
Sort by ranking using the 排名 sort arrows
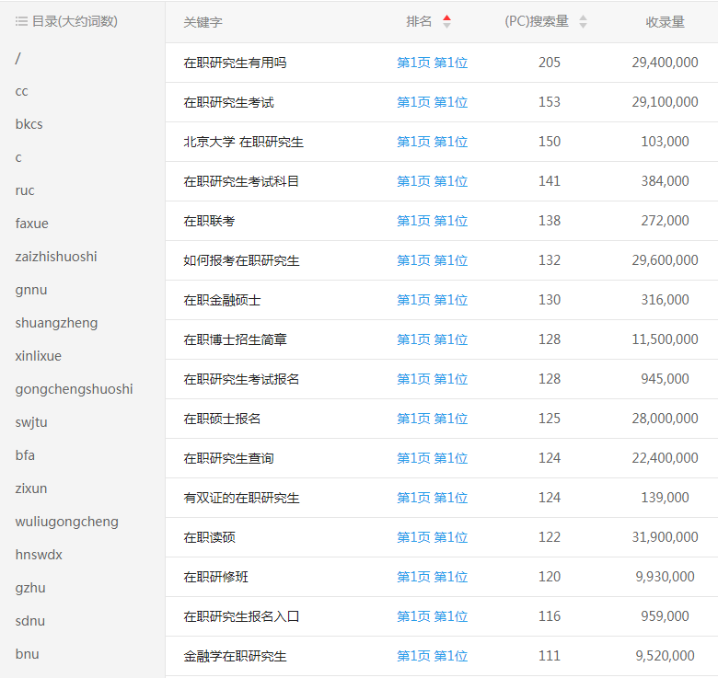(446, 21)
